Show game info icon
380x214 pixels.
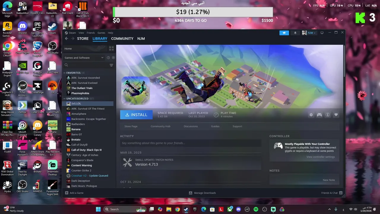[327, 115]
